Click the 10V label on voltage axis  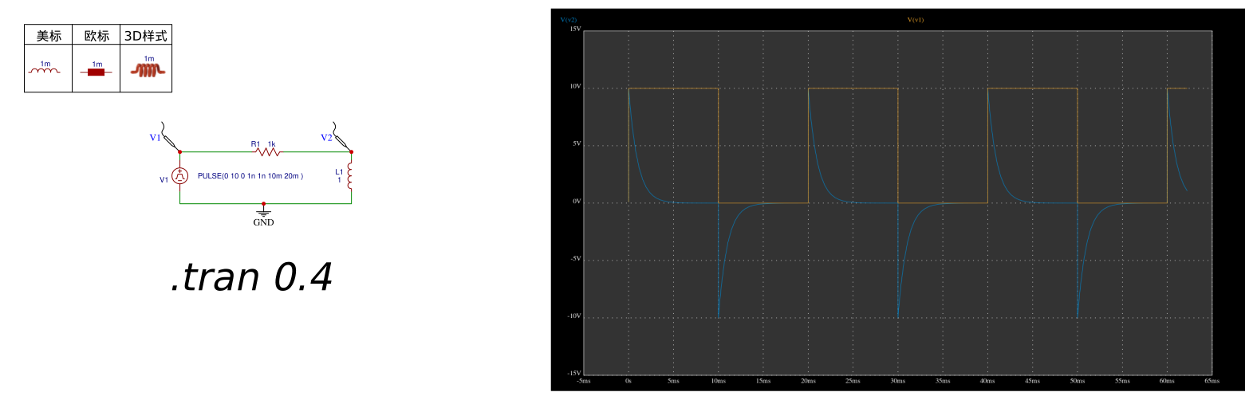(x=575, y=86)
